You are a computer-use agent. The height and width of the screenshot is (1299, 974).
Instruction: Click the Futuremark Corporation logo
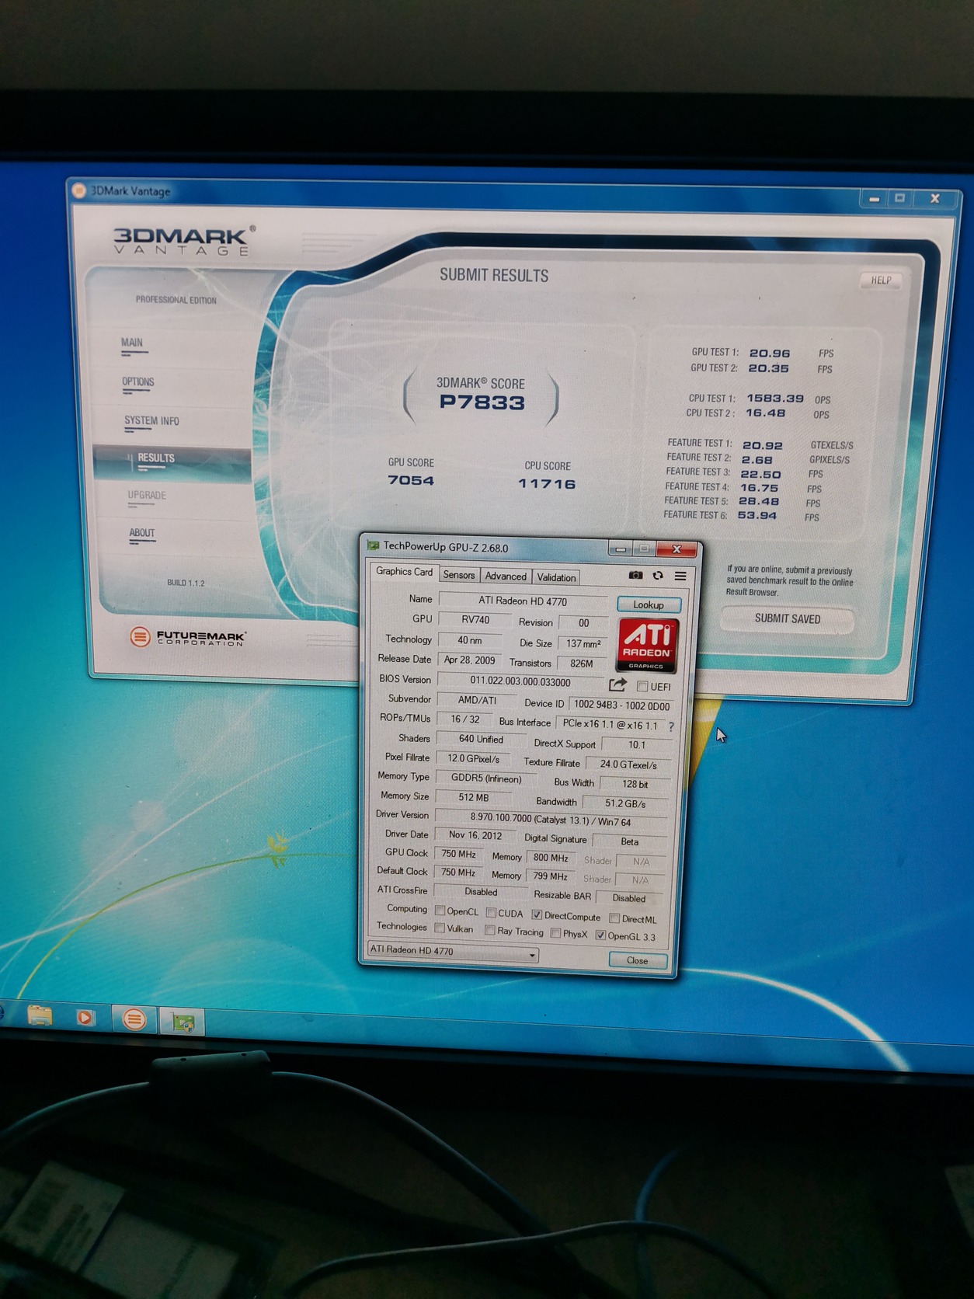coord(187,638)
